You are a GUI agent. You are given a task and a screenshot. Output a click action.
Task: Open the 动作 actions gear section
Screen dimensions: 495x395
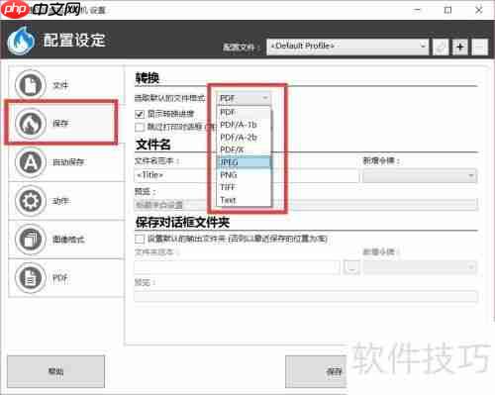point(66,201)
